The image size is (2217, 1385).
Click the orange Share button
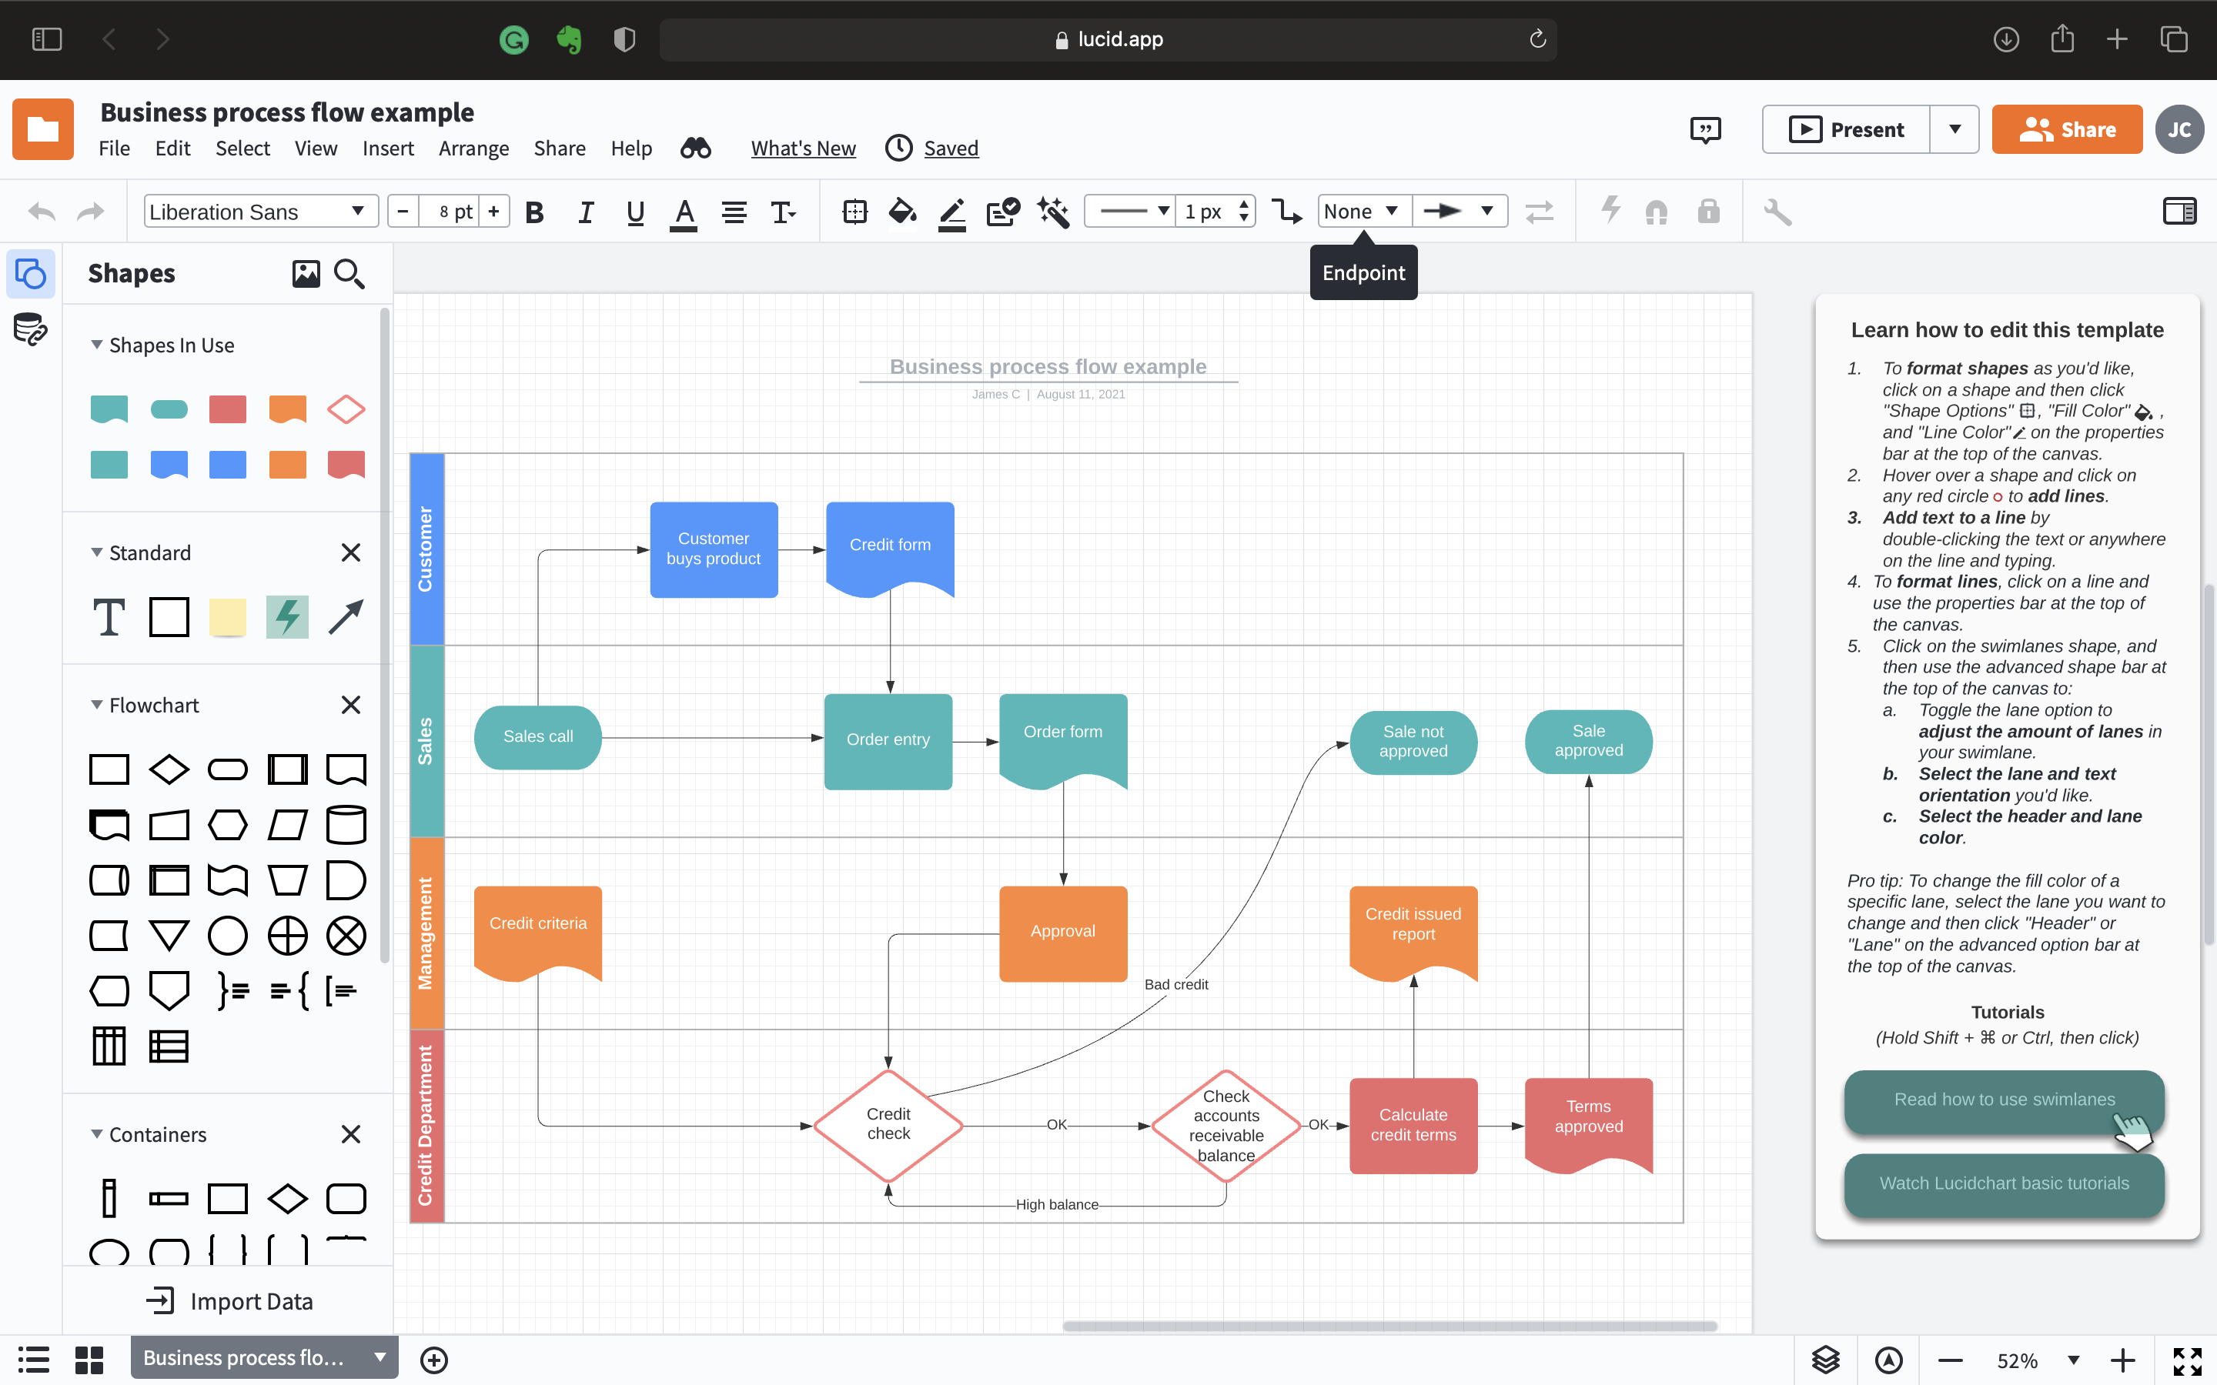click(2066, 129)
